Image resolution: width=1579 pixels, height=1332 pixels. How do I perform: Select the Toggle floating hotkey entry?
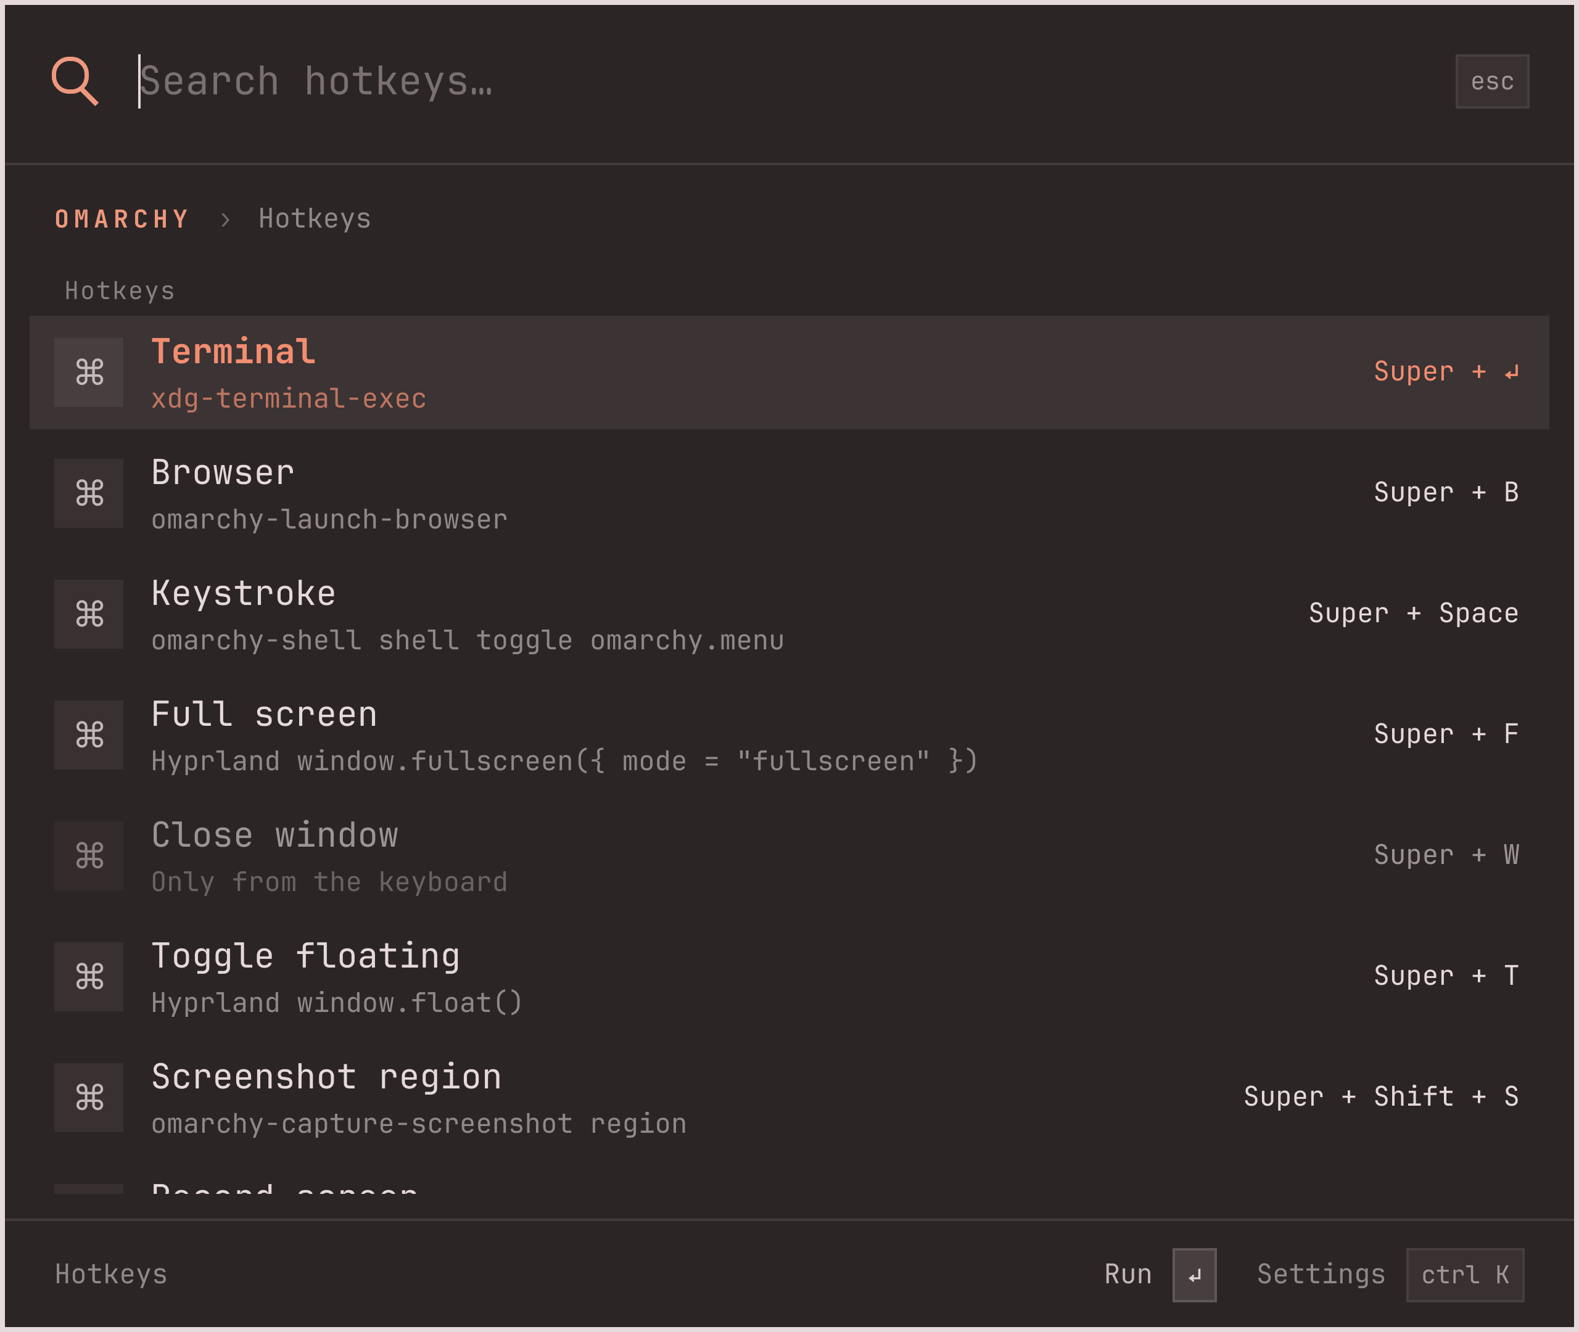[x=789, y=976]
